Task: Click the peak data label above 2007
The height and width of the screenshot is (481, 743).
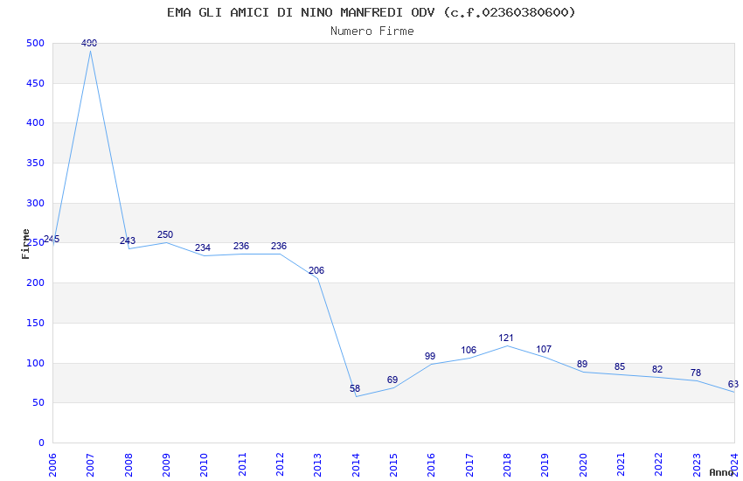Action: [x=89, y=43]
